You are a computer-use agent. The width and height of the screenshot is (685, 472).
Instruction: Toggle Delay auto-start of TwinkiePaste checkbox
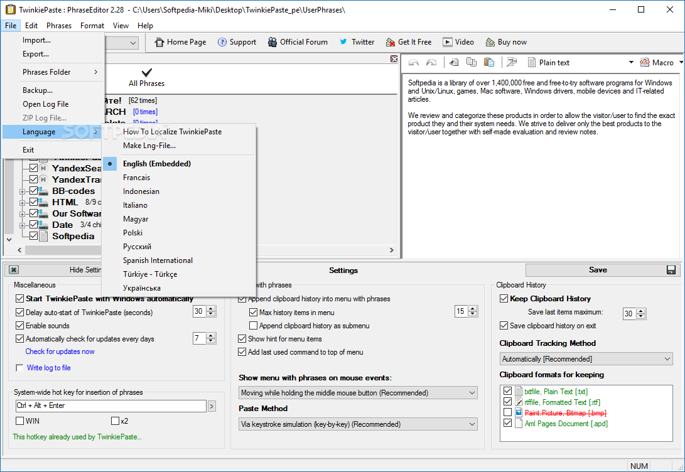pos(19,312)
